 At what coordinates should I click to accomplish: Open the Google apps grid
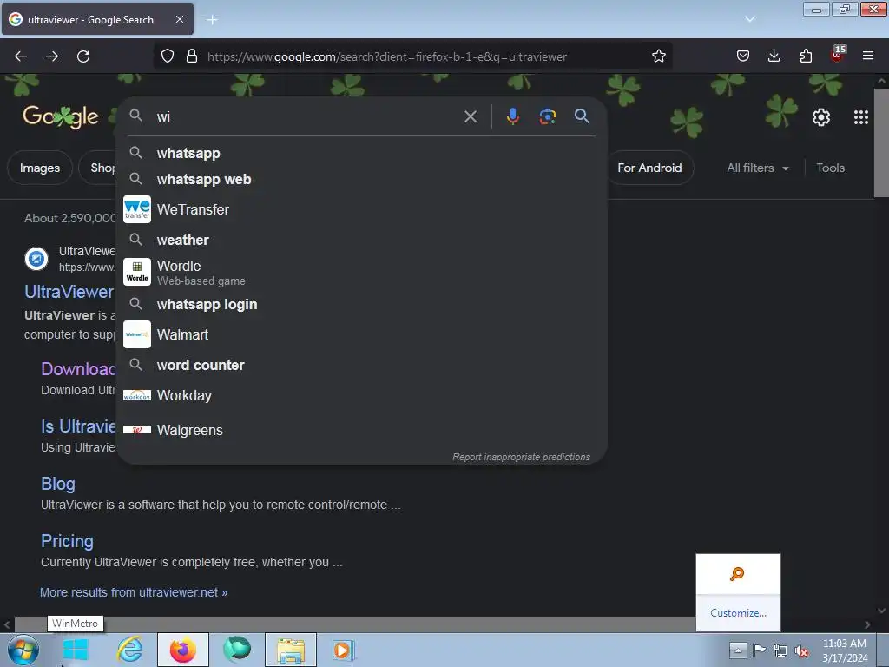860,117
